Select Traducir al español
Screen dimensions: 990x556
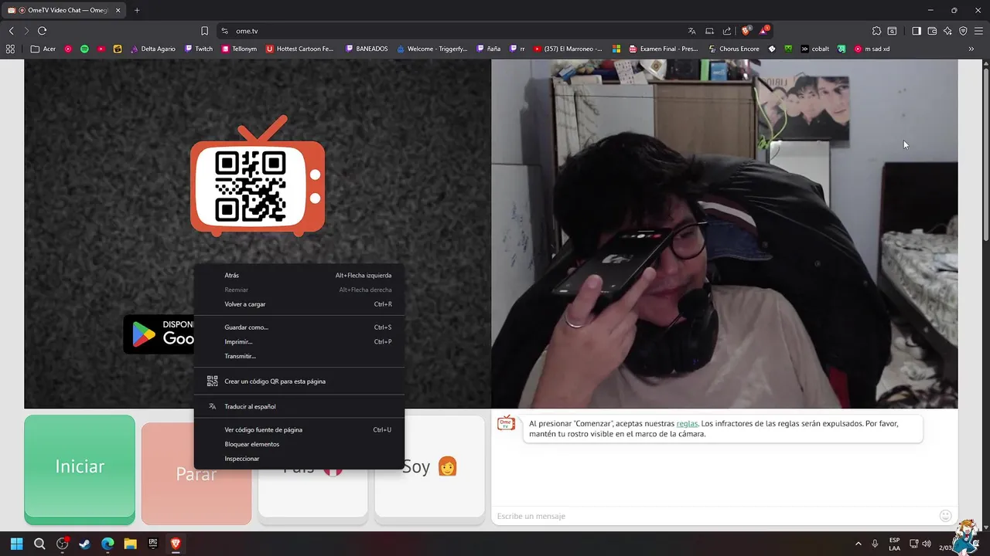coord(299,406)
